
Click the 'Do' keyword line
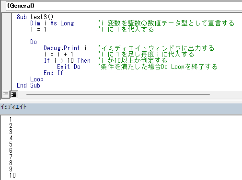pos(34,42)
